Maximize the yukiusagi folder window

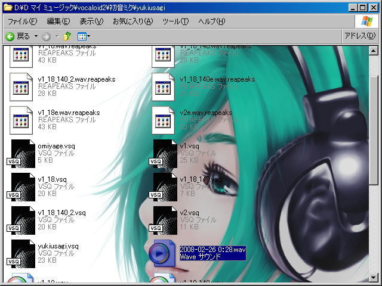pos(363,8)
